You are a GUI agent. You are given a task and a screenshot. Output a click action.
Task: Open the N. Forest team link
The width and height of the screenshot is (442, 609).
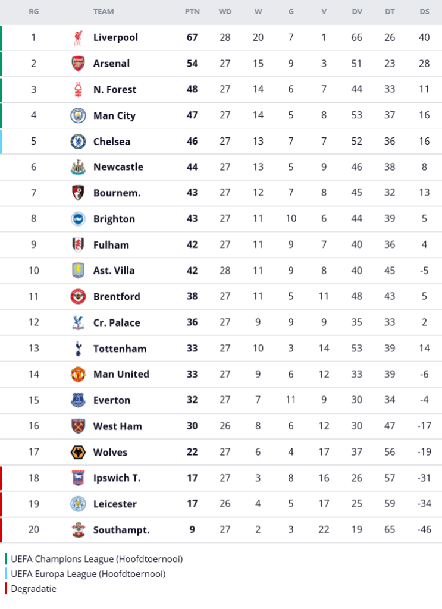(115, 90)
